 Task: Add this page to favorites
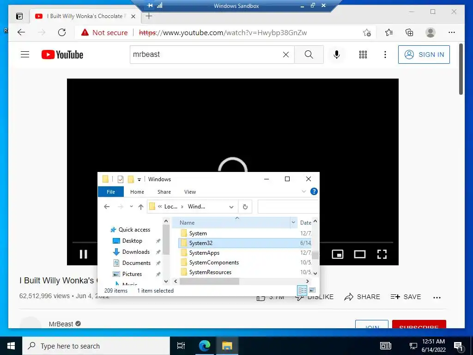pyautogui.click(x=367, y=32)
